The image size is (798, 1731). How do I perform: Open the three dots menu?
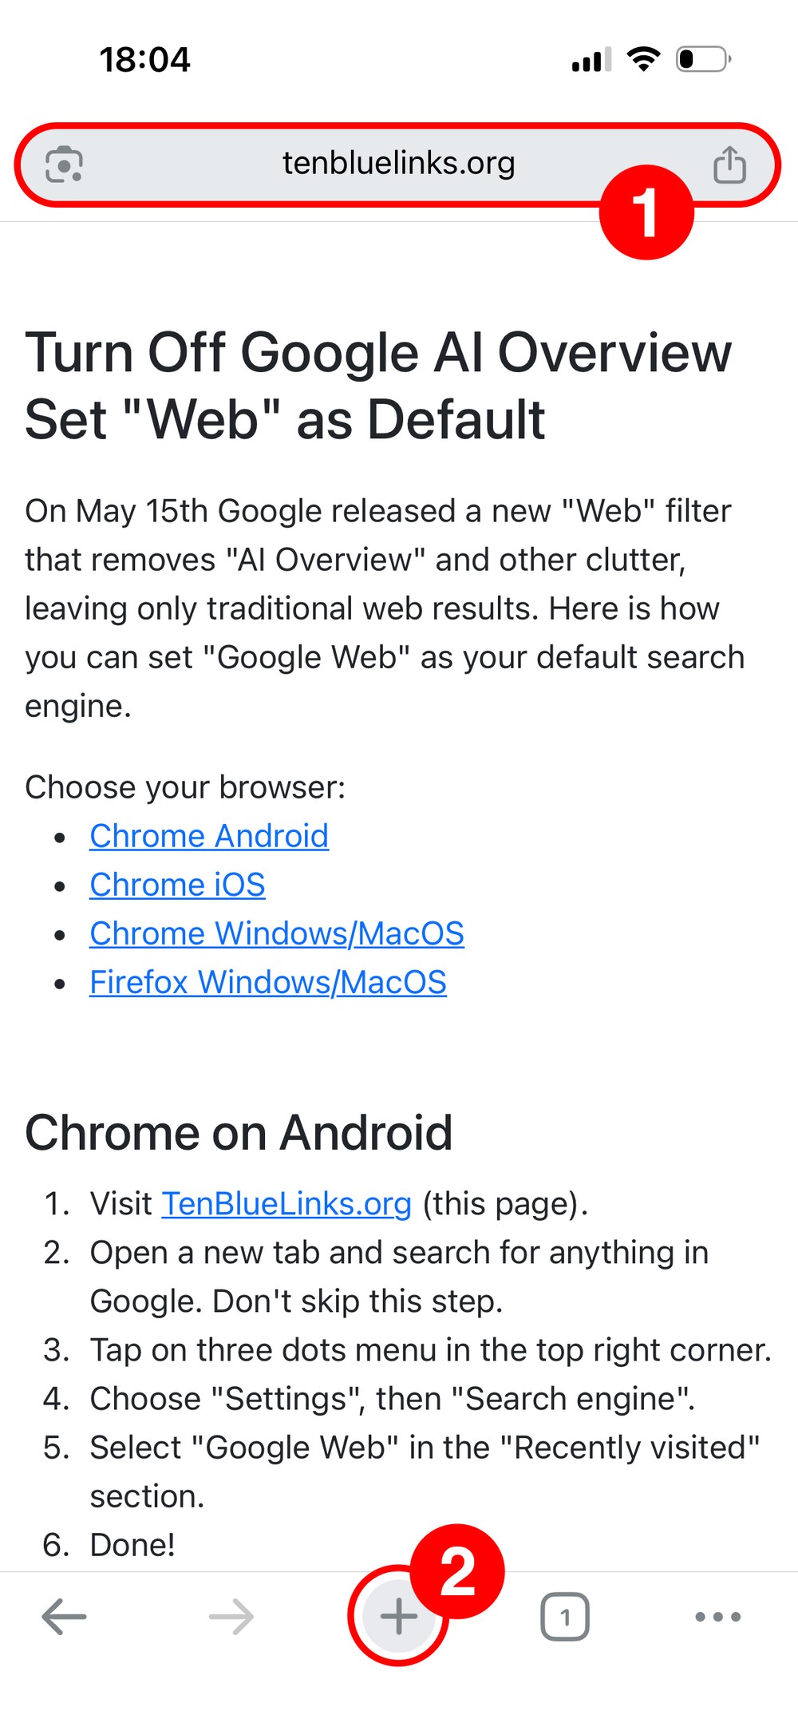tap(718, 1618)
